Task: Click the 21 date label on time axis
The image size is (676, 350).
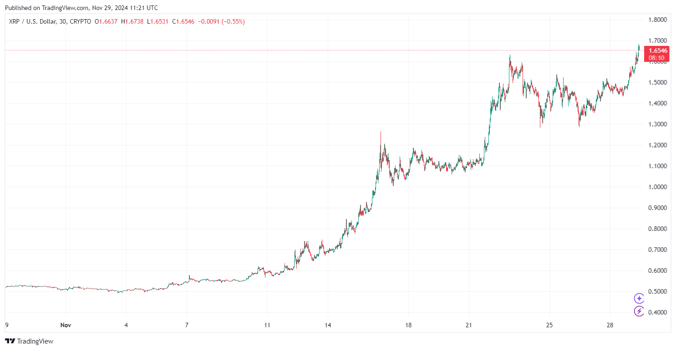Action: click(469, 325)
